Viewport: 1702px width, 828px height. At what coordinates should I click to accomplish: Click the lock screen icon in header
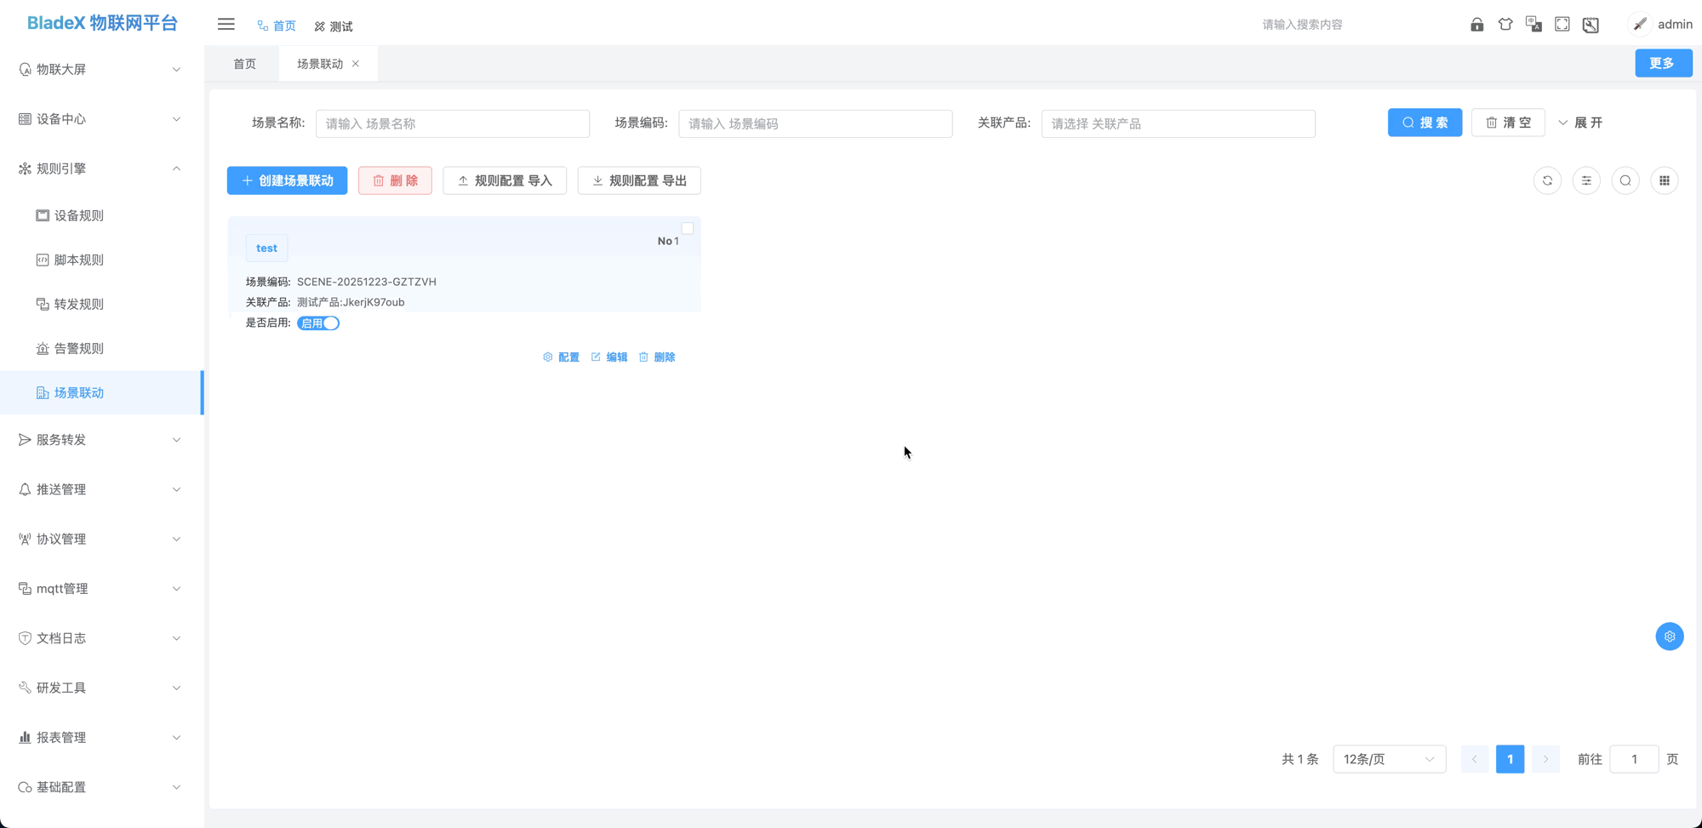1476,25
